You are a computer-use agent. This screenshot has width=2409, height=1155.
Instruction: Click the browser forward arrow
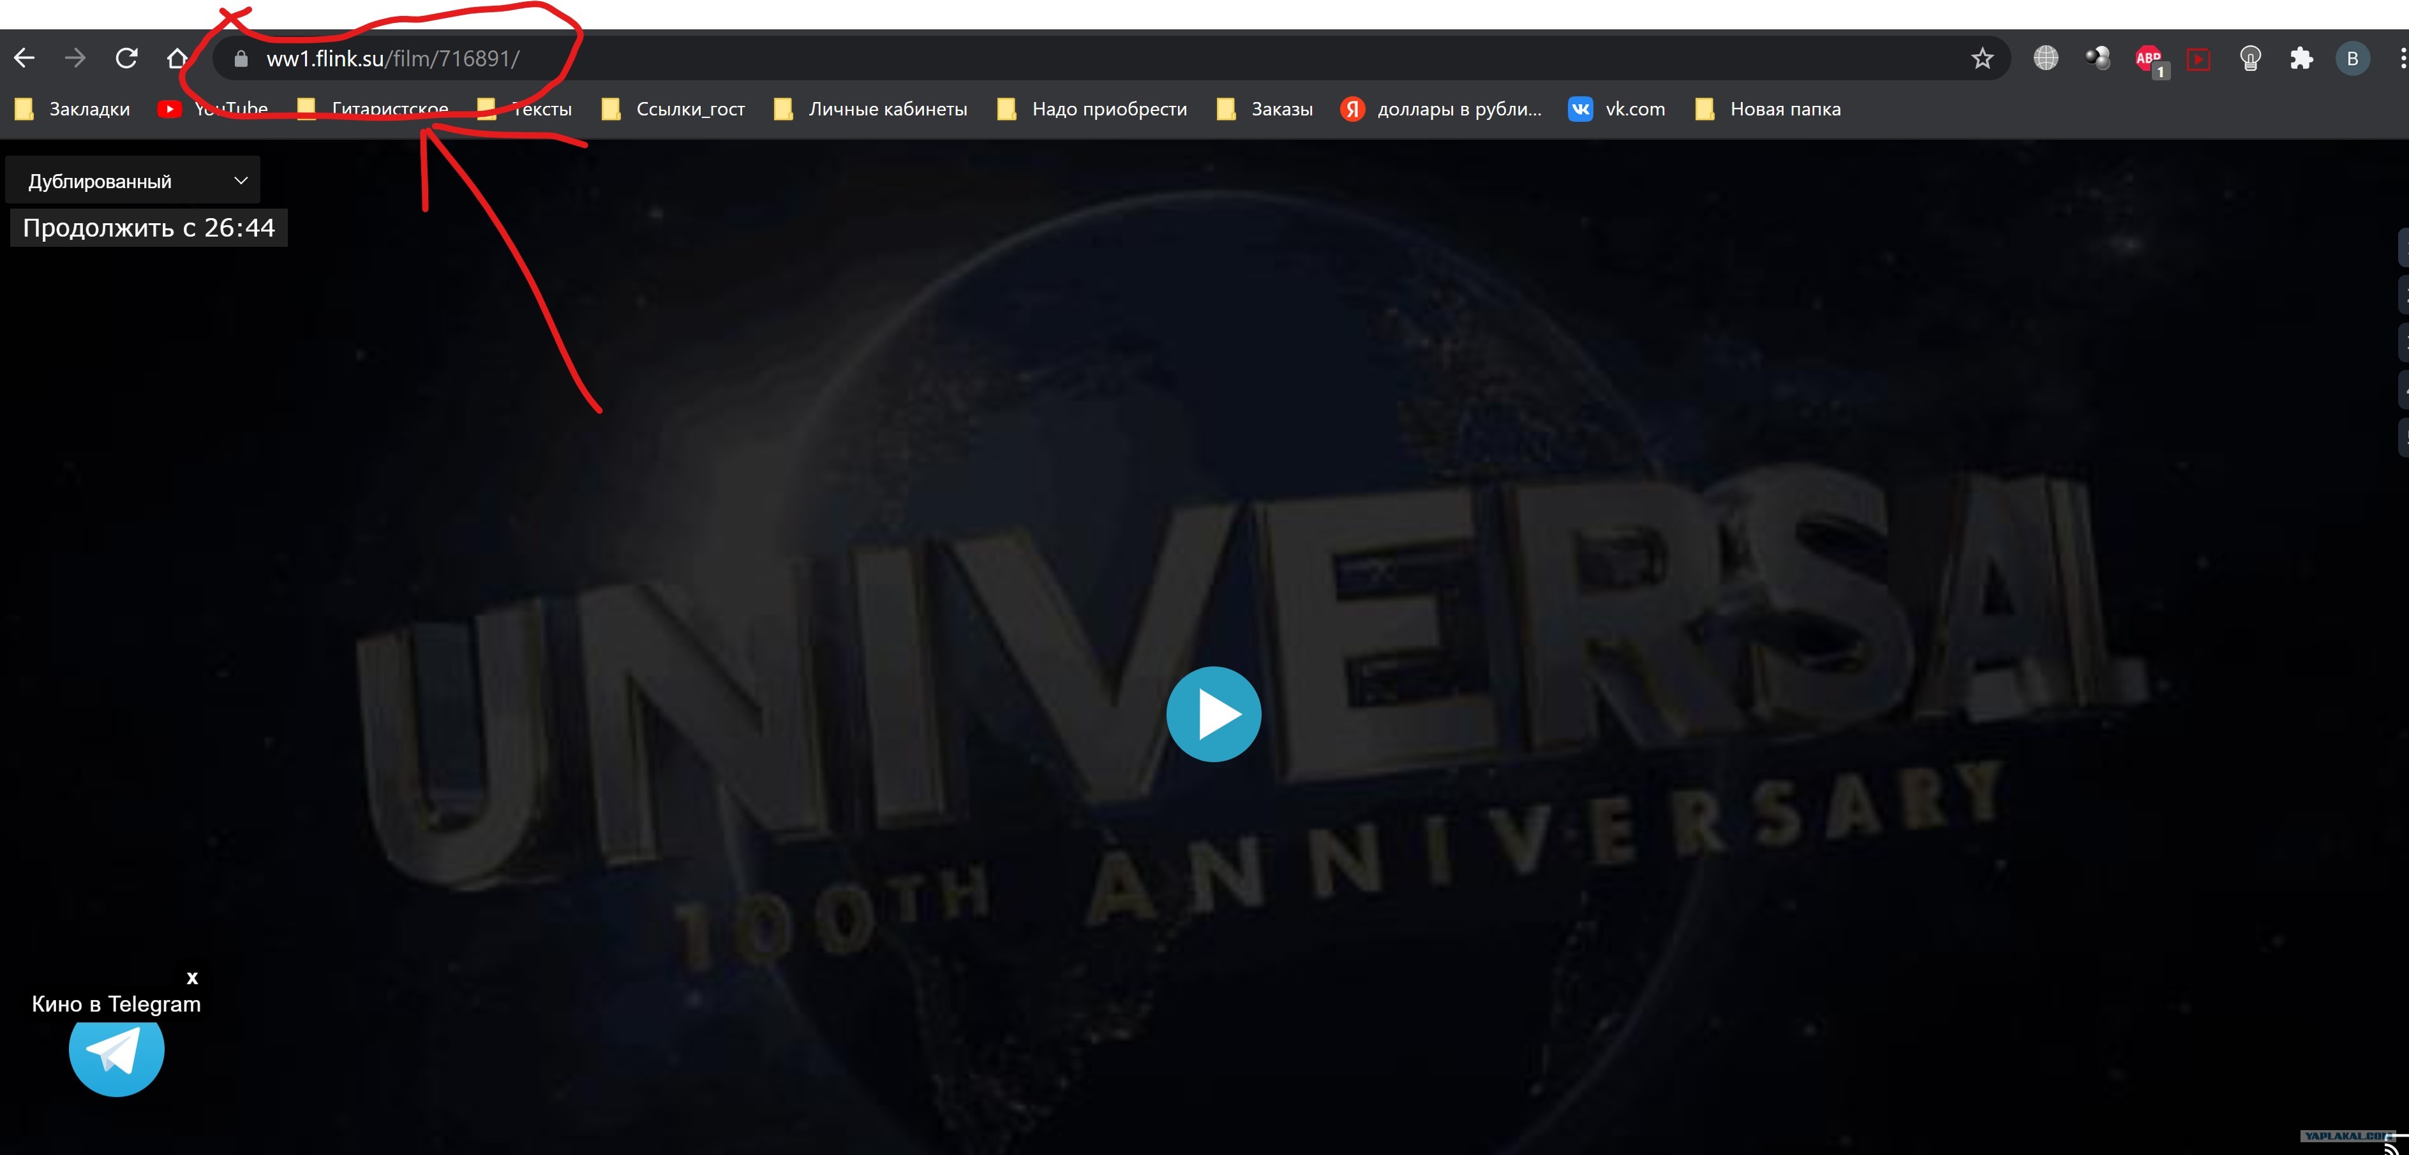point(75,59)
